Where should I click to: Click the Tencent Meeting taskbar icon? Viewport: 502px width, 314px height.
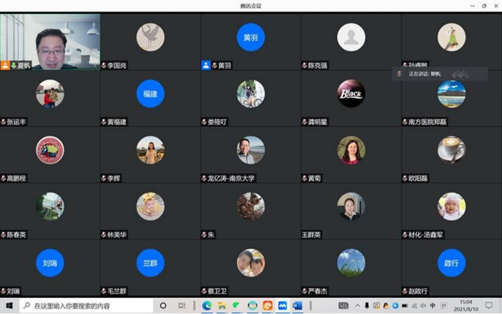tap(282, 306)
